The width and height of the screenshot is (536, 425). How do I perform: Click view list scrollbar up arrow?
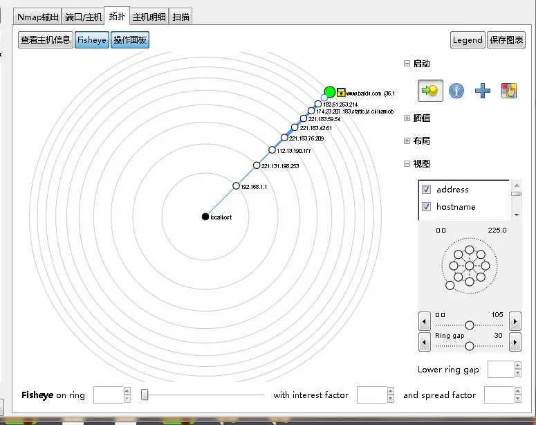pyautogui.click(x=517, y=185)
